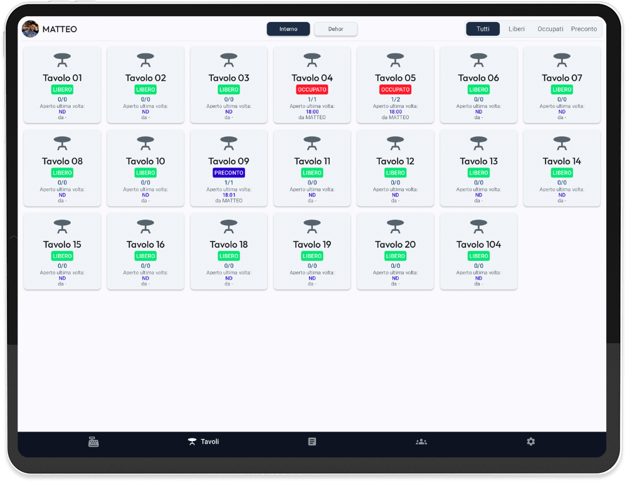Tap the Tavolo 18 table icon

pyautogui.click(x=229, y=226)
